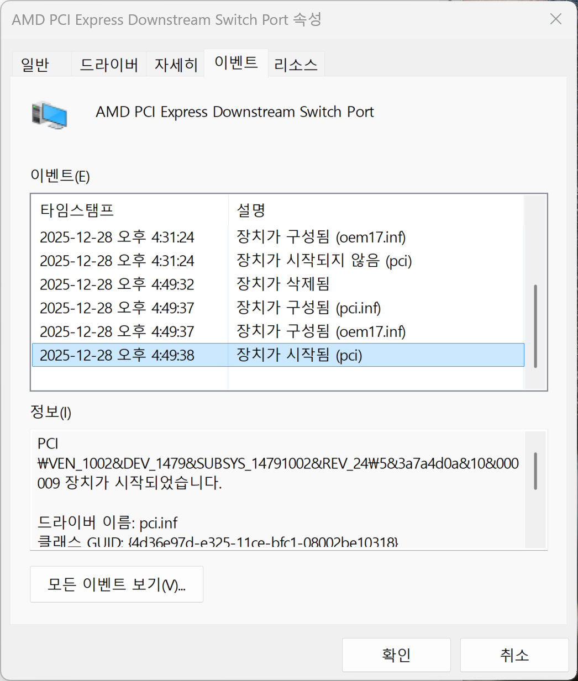Viewport: 578px width, 681px height.
Task: Click the 드라이버 이름: pci.inf text
Action: click(x=108, y=522)
